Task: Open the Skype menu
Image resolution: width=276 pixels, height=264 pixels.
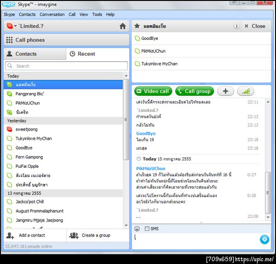Action: [9, 15]
